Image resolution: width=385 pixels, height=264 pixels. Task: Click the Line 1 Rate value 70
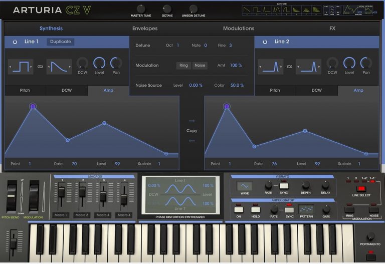74,164
